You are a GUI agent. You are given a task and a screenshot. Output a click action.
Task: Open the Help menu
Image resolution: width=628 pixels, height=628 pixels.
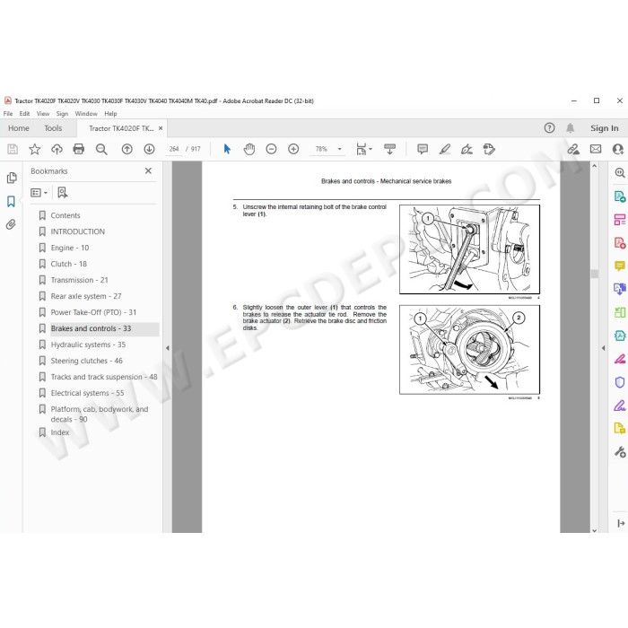point(110,114)
